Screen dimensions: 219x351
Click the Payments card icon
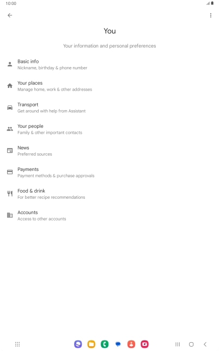pos(10,172)
